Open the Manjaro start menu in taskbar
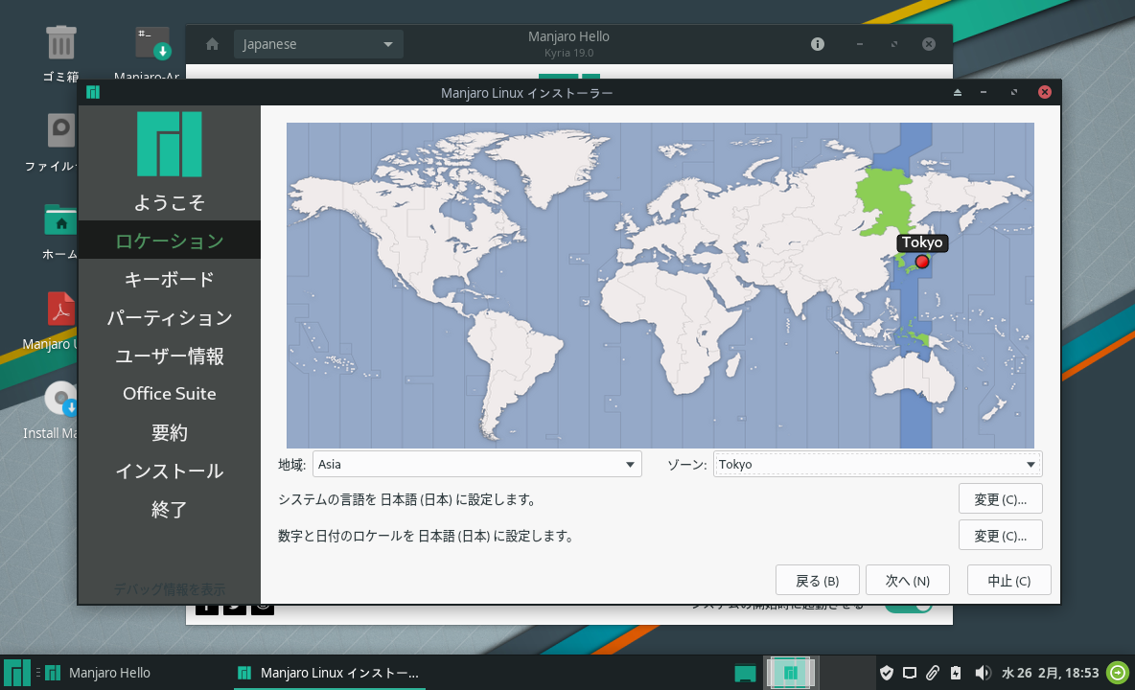The width and height of the screenshot is (1135, 690). pos(16,673)
